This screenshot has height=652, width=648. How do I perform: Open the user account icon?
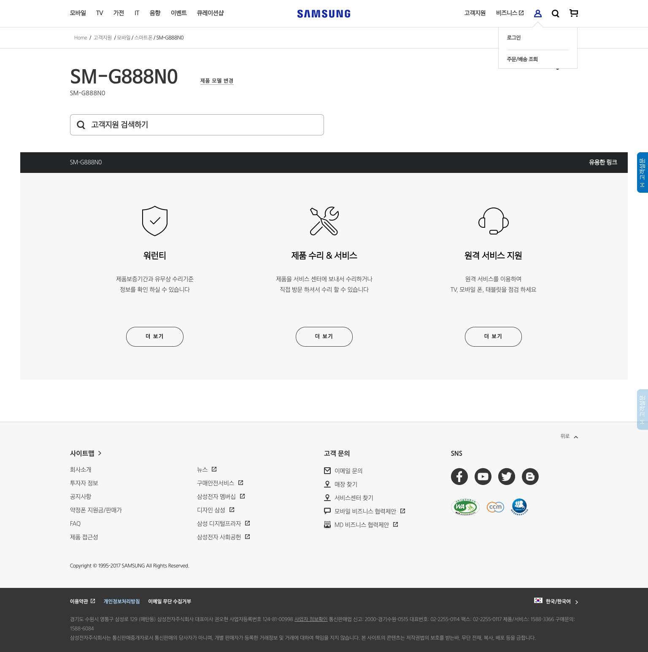537,13
